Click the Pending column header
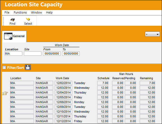The width and height of the screenshot is (162, 124). tap(130, 78)
